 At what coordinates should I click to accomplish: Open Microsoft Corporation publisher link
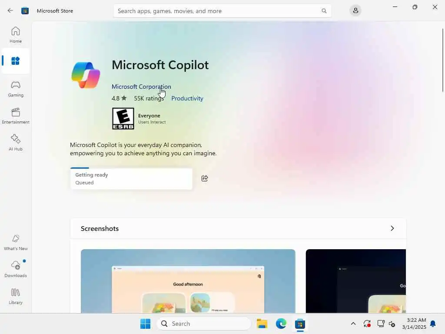[x=141, y=87]
